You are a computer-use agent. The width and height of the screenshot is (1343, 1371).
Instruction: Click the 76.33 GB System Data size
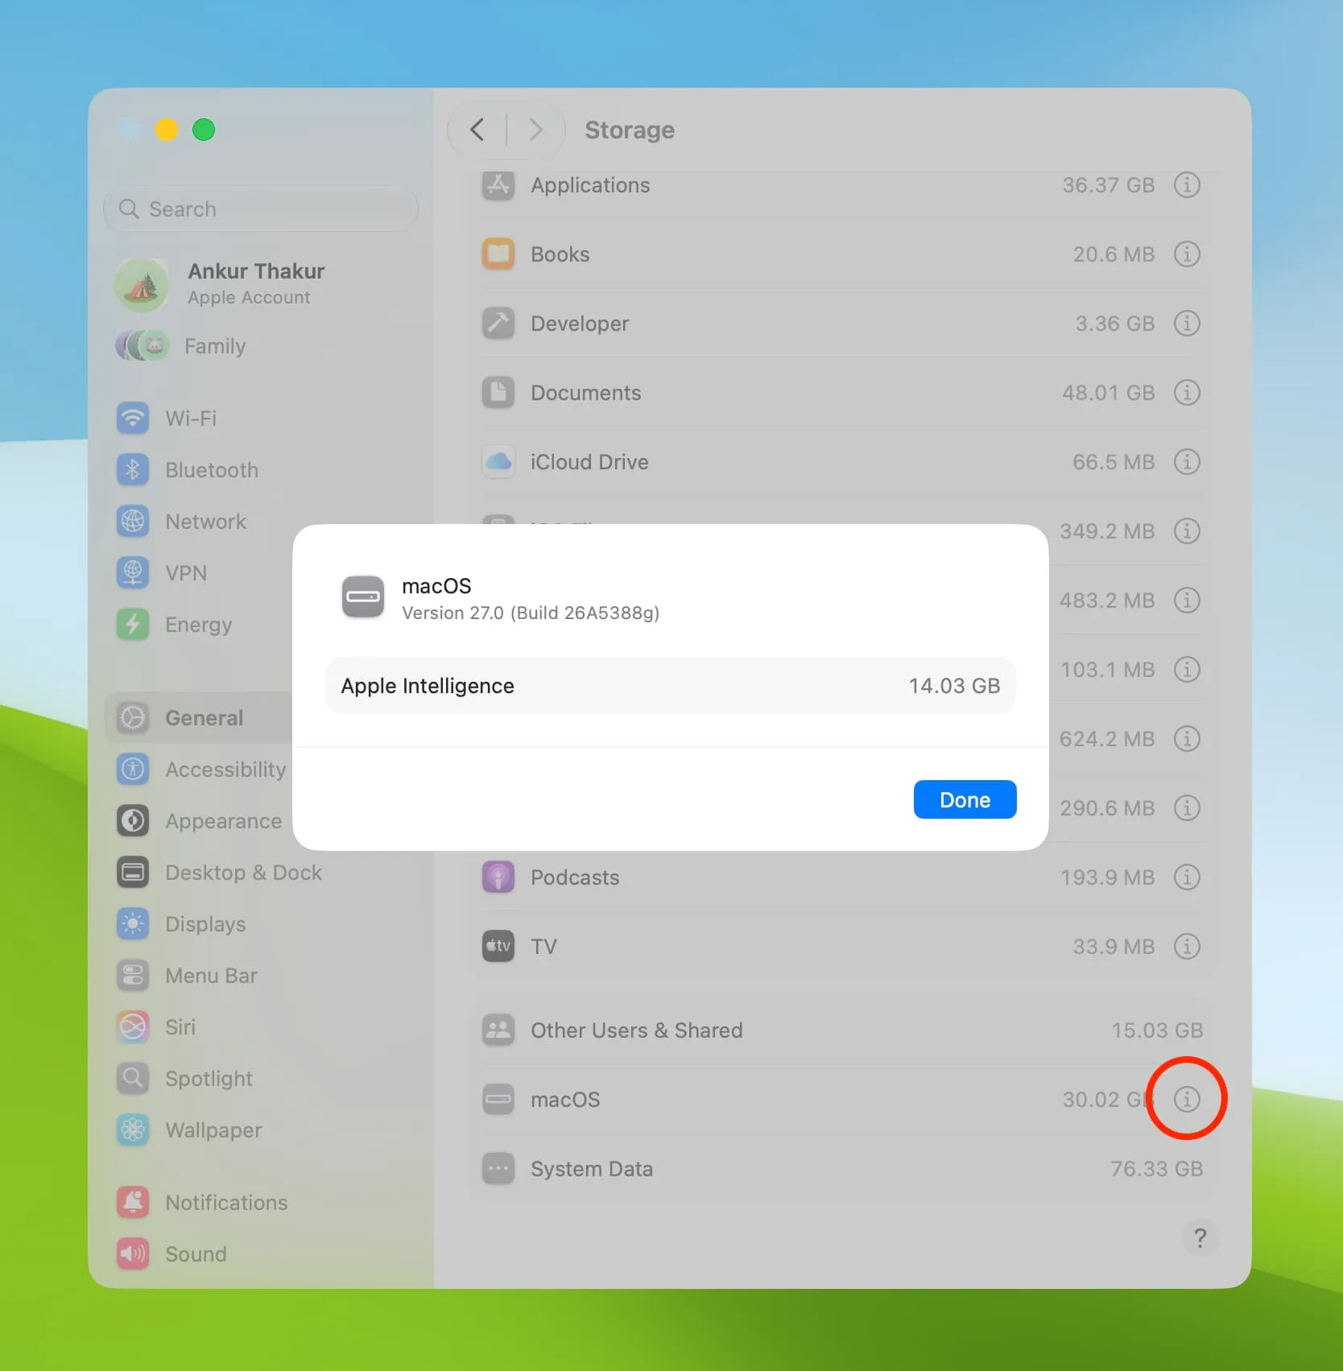pos(1156,1169)
